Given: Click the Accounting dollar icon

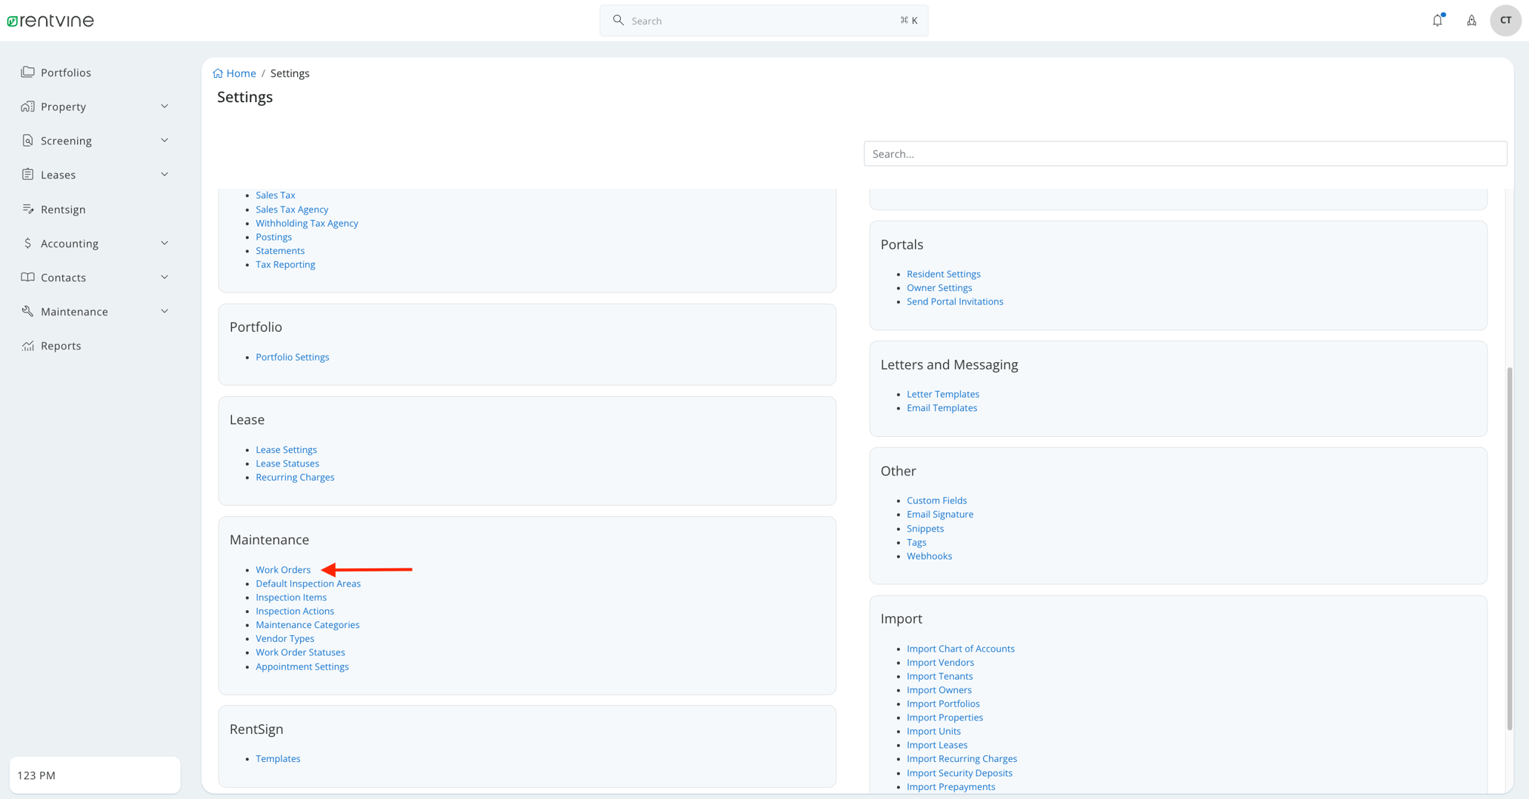Looking at the screenshot, I should pyautogui.click(x=27, y=243).
